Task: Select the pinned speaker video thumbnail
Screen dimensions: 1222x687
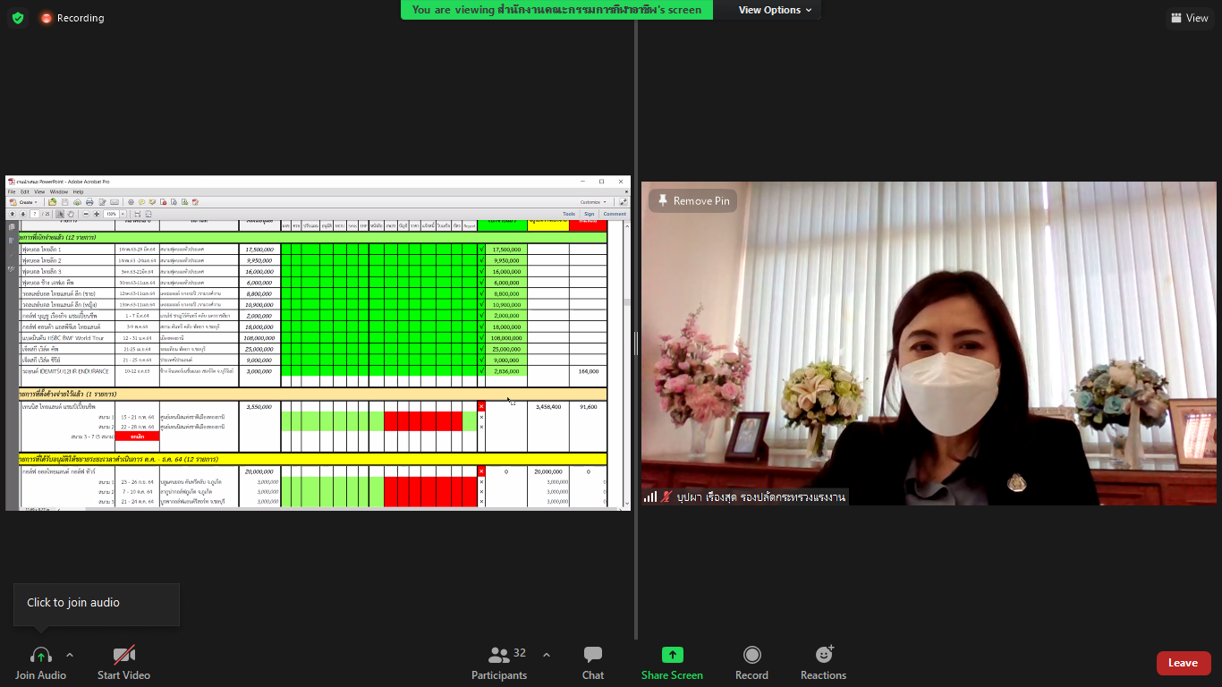Action: coord(929,358)
